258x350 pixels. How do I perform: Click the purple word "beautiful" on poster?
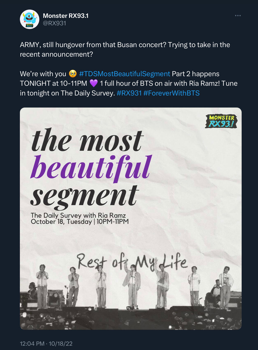tap(91, 168)
